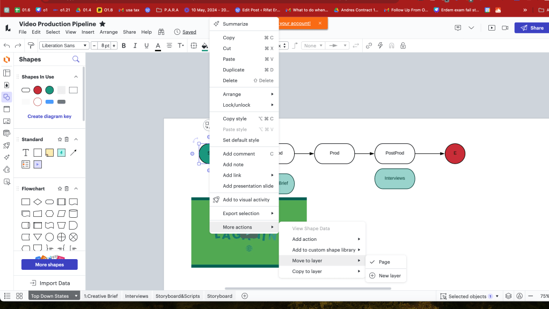
Task: Open the rocket sidebar icon
Action: pyautogui.click(x=6, y=145)
